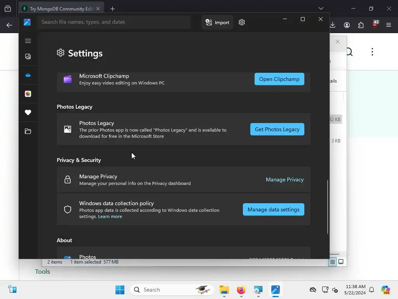Click the Microsoft Clipchamp icon

(68, 79)
